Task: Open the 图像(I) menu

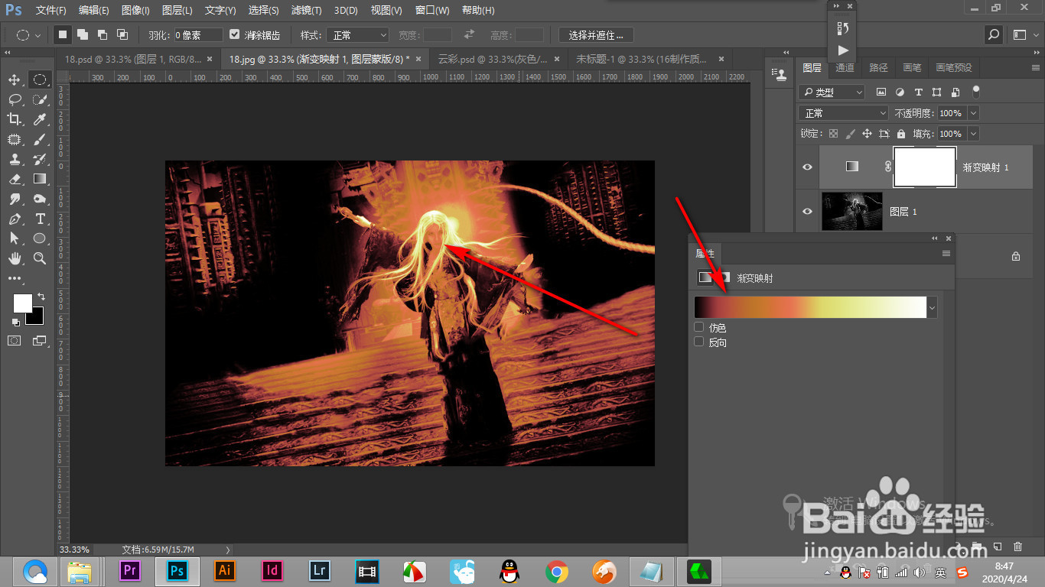Action: tap(135, 11)
